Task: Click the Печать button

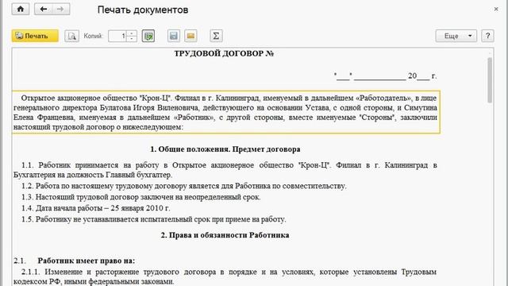Action: tap(35, 36)
